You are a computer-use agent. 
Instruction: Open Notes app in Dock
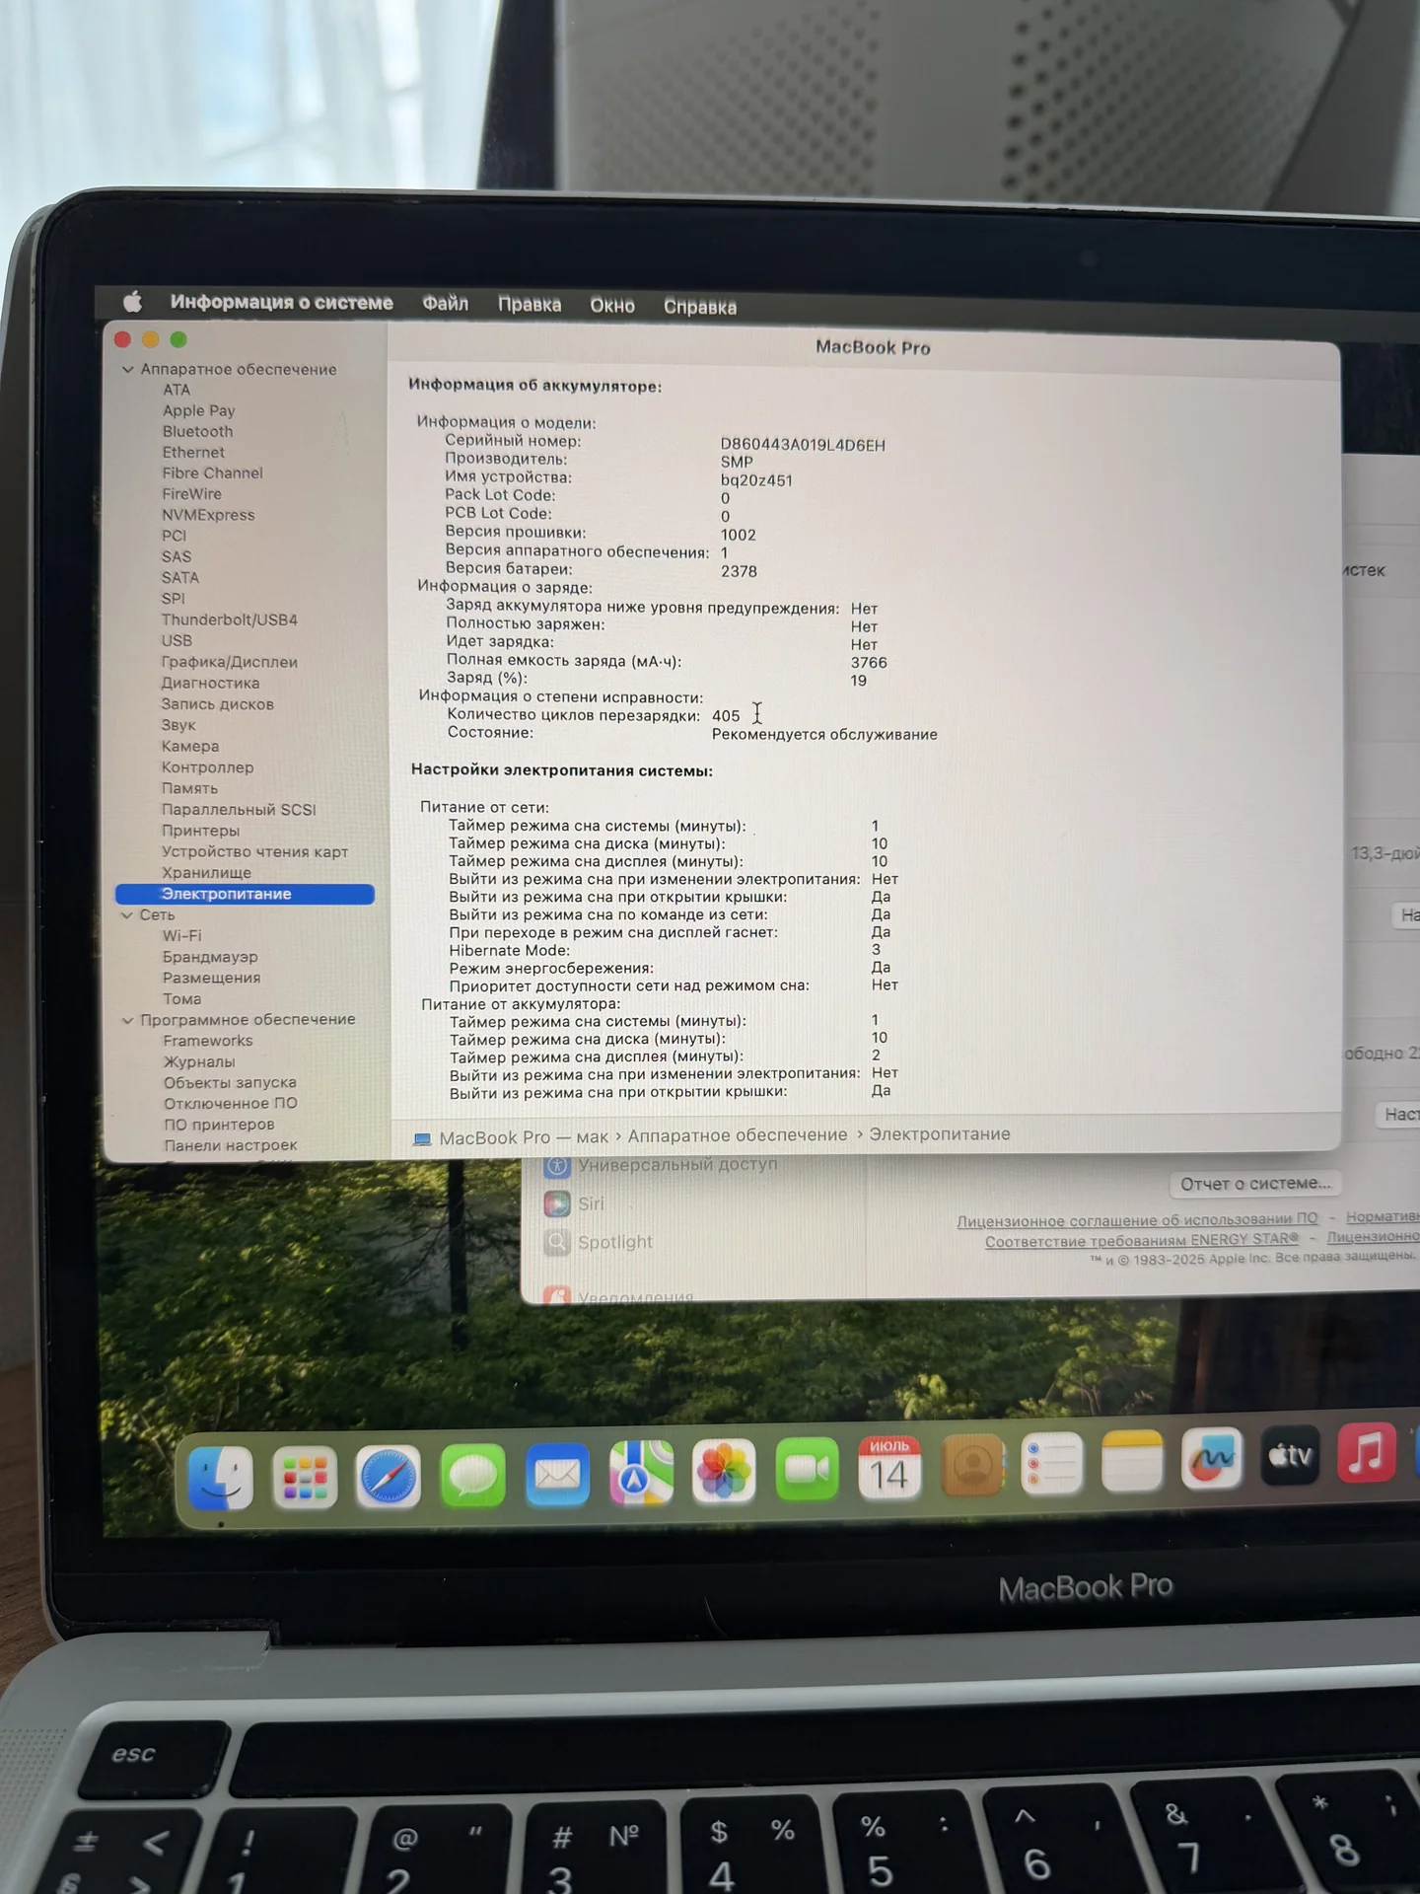click(1132, 1460)
